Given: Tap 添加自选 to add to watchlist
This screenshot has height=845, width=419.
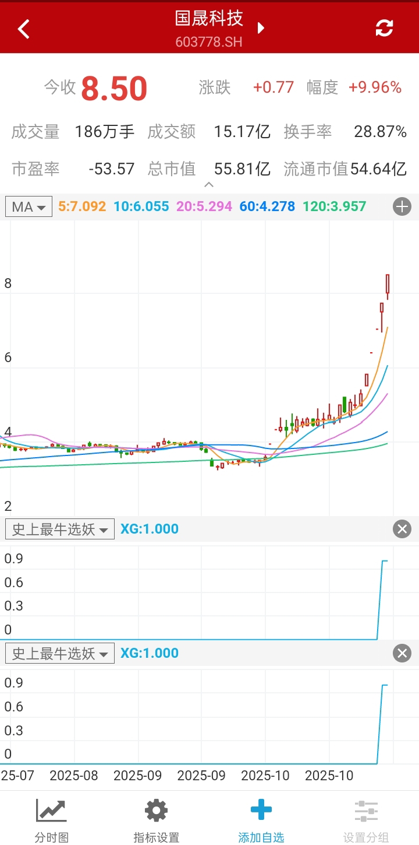Looking at the screenshot, I should pos(261,821).
